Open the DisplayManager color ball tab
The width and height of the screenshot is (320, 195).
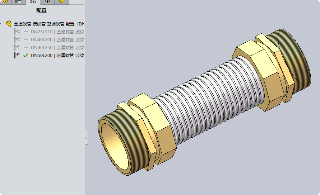pos(62,2)
